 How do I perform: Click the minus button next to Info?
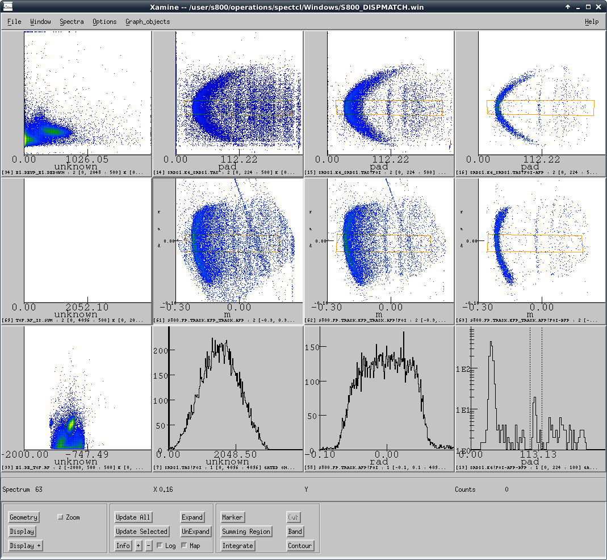(x=148, y=546)
